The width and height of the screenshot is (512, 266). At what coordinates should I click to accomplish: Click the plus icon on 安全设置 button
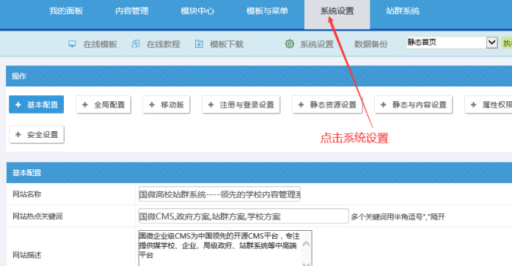pyautogui.click(x=18, y=135)
